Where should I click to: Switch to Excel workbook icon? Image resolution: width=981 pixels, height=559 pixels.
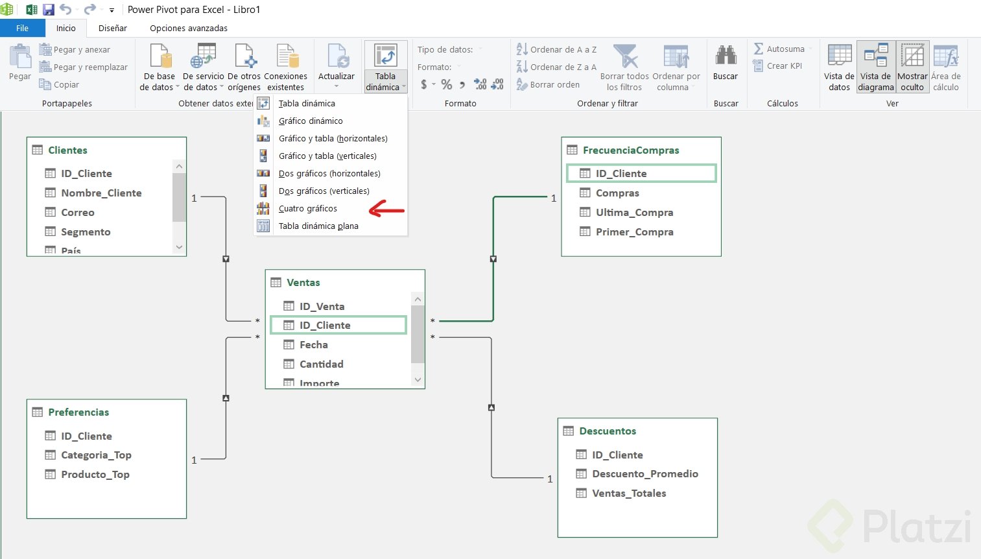(31, 10)
